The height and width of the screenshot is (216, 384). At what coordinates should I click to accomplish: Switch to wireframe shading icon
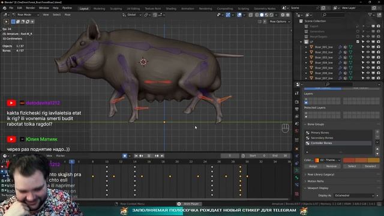(257, 15)
